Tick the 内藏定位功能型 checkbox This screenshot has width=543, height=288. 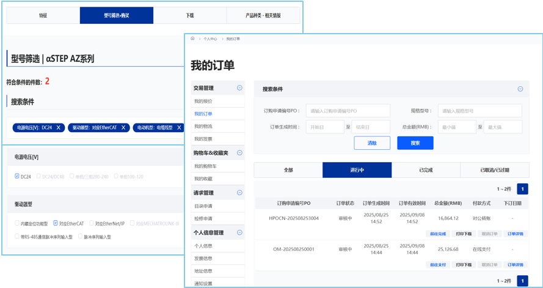point(17,223)
